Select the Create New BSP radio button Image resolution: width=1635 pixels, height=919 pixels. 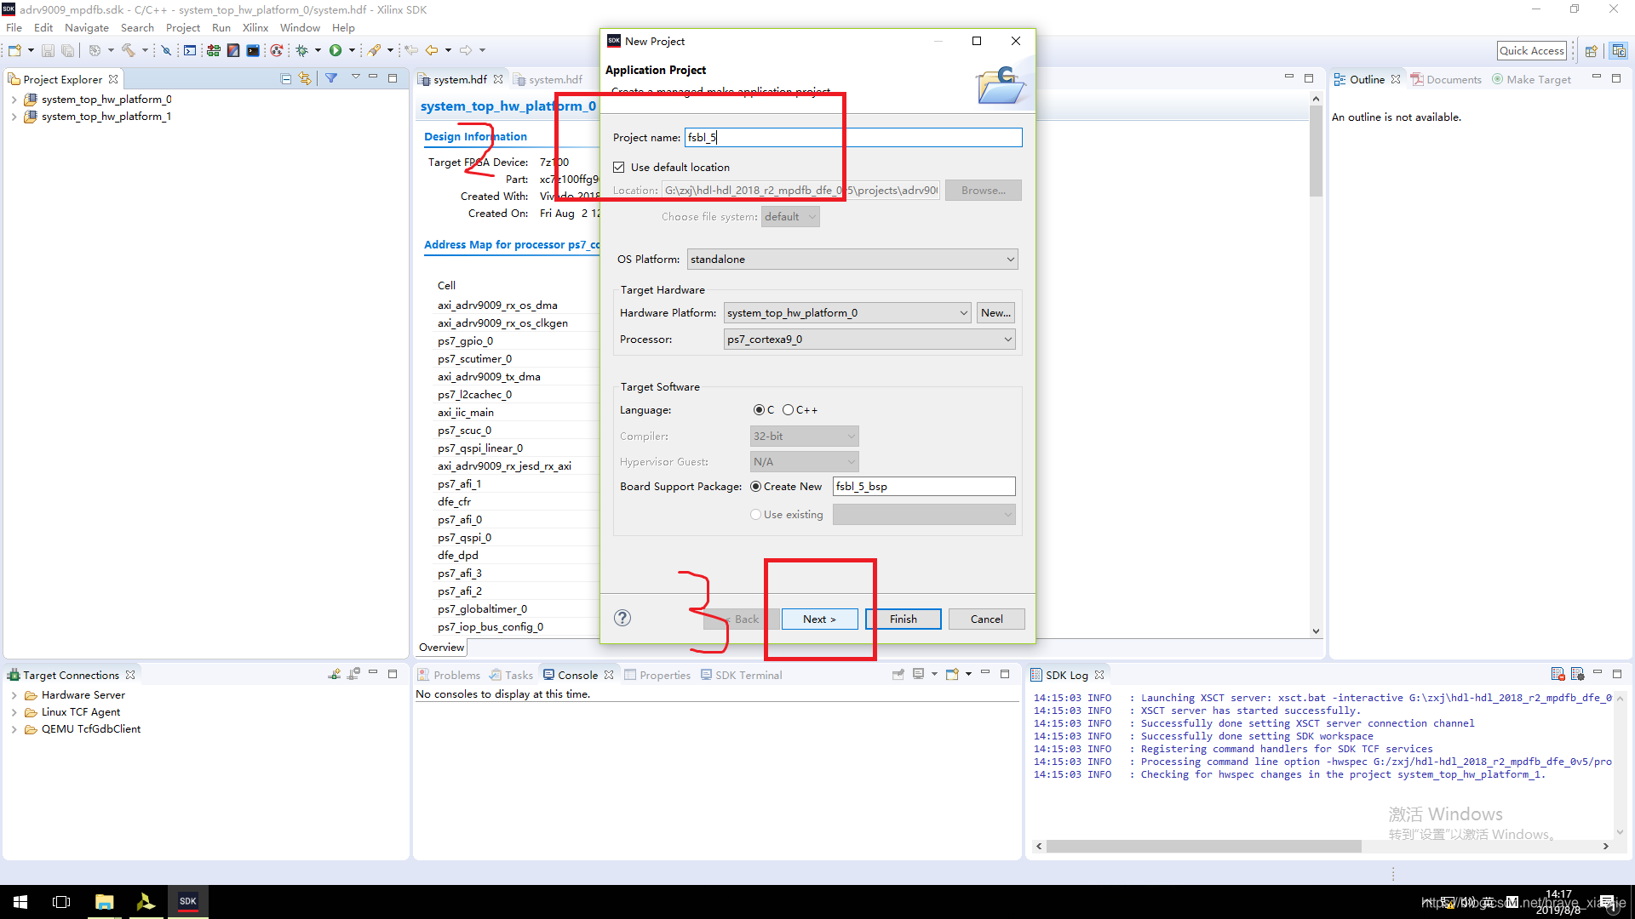755,487
